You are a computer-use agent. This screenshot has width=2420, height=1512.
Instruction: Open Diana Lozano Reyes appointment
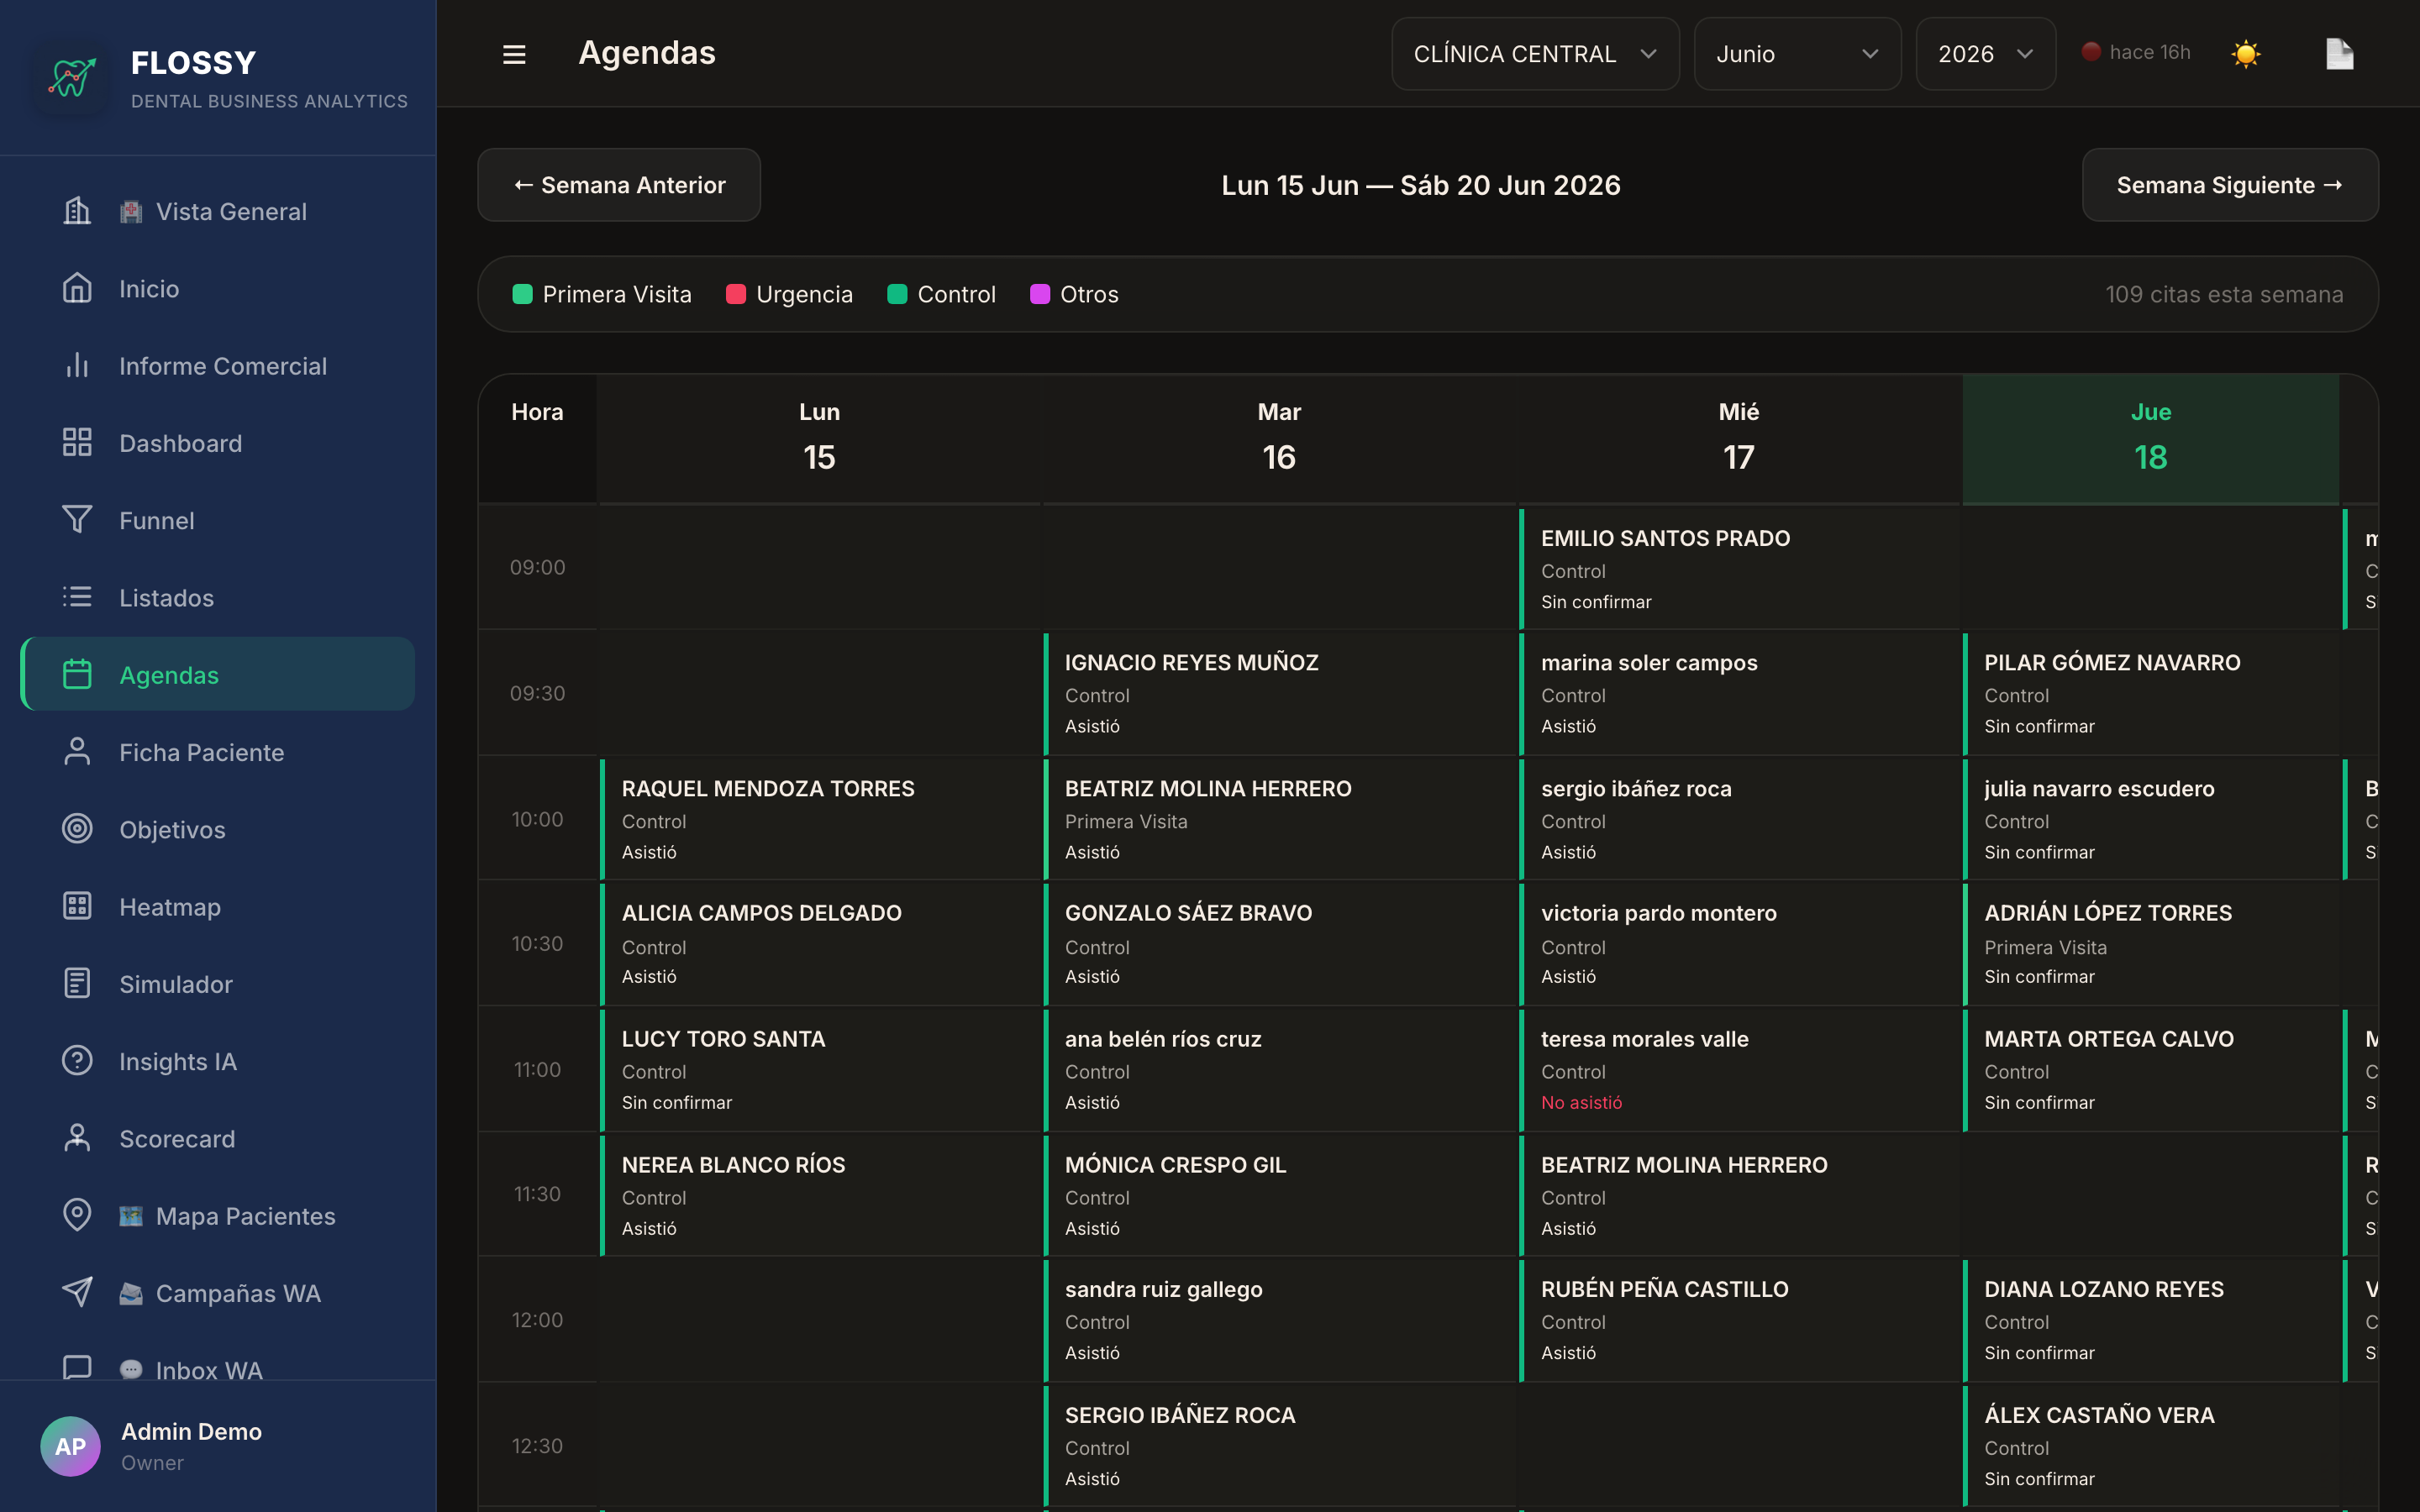point(2150,1320)
